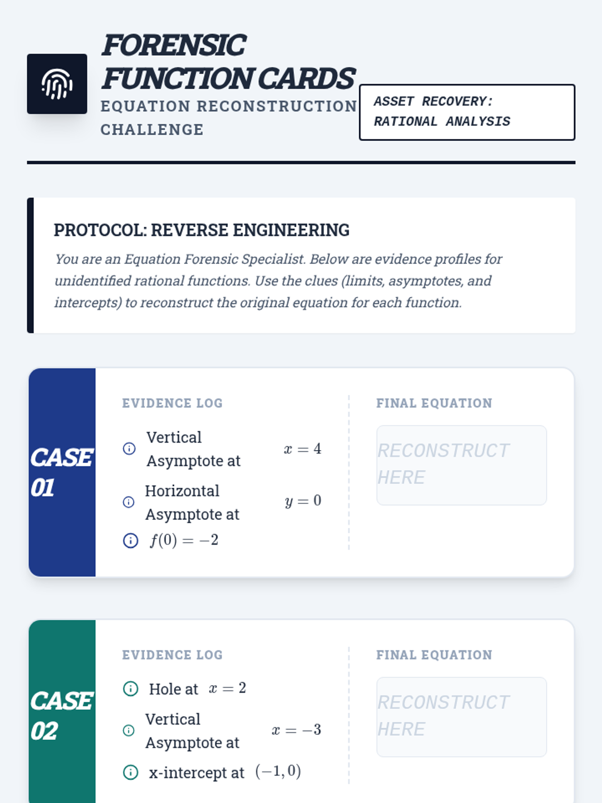Click the Case 01 Final Equation label

434,403
